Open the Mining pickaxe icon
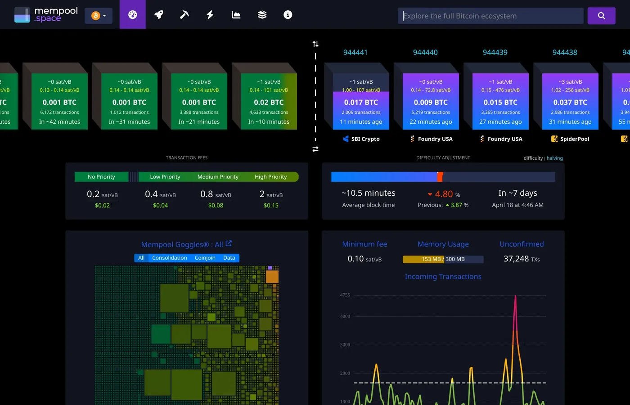Image resolution: width=630 pixels, height=405 pixels. pos(184,14)
